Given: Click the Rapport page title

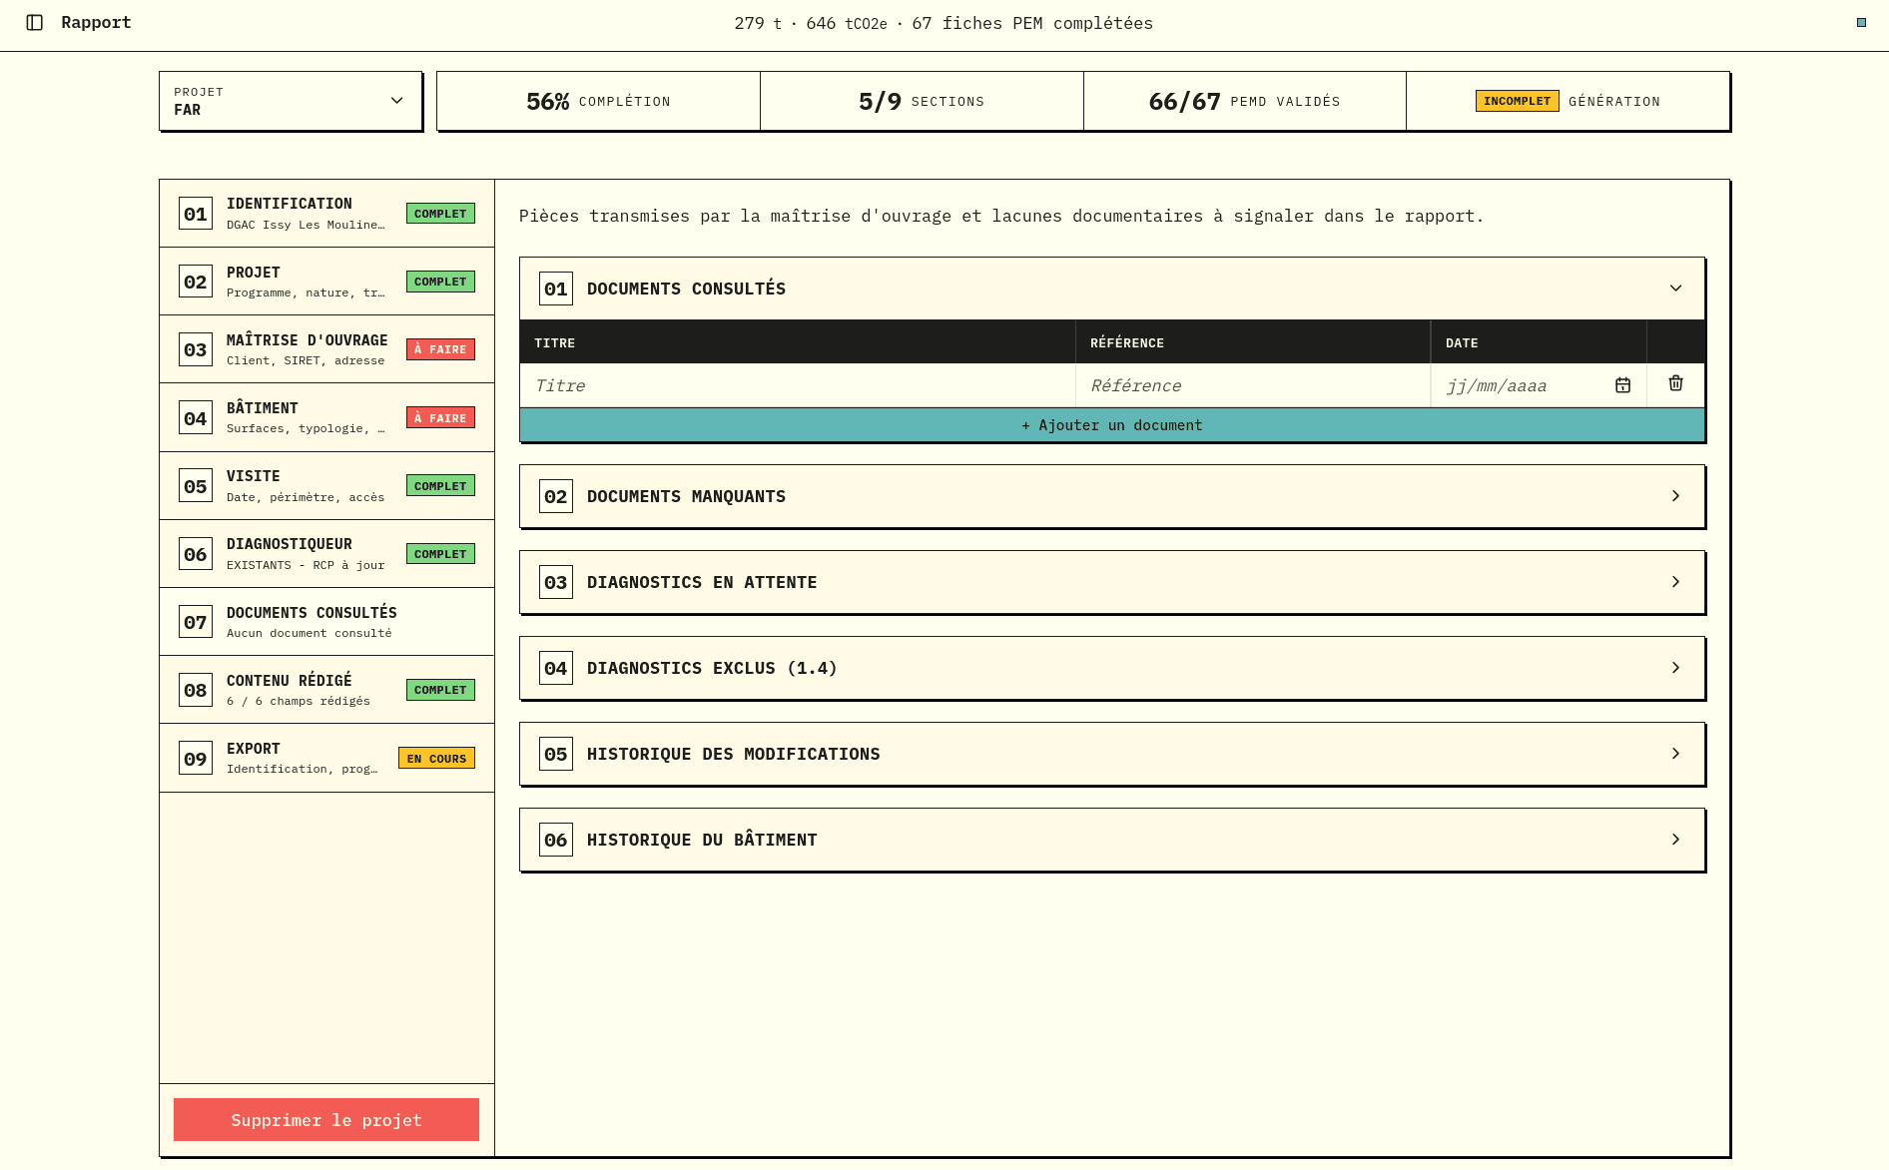Looking at the screenshot, I should (x=96, y=22).
